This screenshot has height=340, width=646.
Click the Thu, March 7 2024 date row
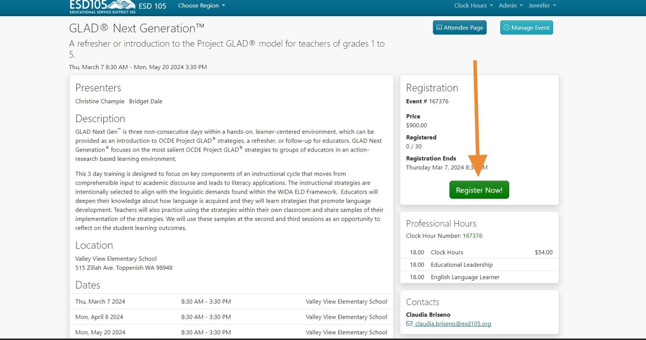231,301
